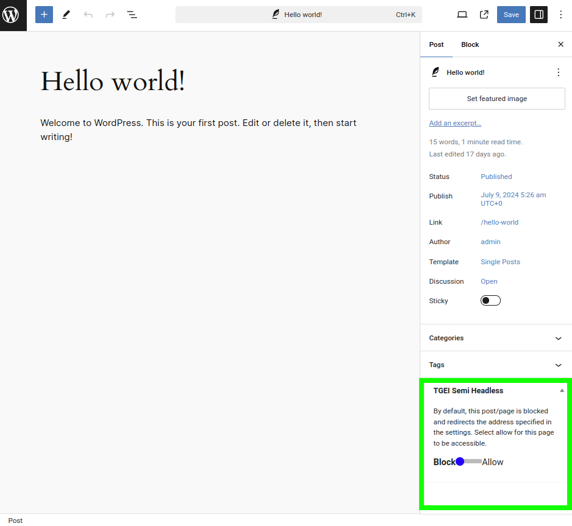
Task: Click the 'Post' breadcrumb in footer
Action: 15,520
